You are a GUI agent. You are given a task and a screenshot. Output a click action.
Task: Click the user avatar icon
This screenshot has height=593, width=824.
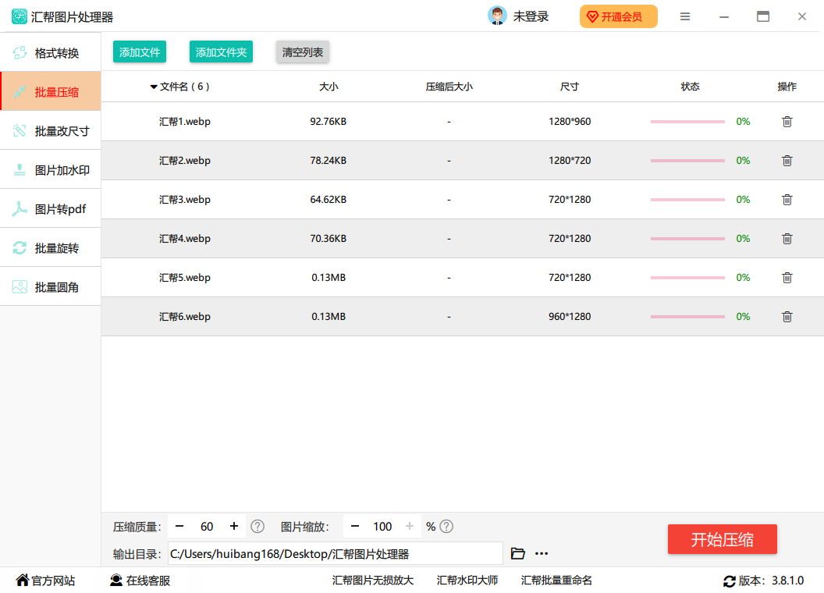[497, 16]
